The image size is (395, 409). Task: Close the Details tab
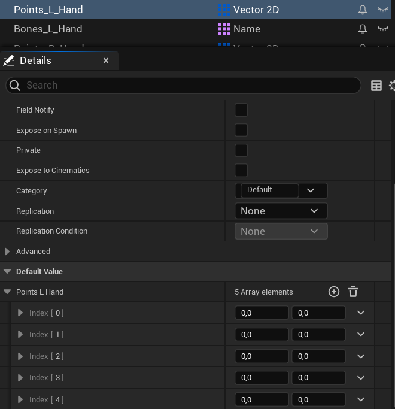point(106,60)
